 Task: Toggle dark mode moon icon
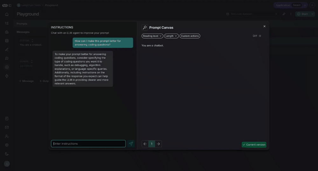click(x=7, y=154)
